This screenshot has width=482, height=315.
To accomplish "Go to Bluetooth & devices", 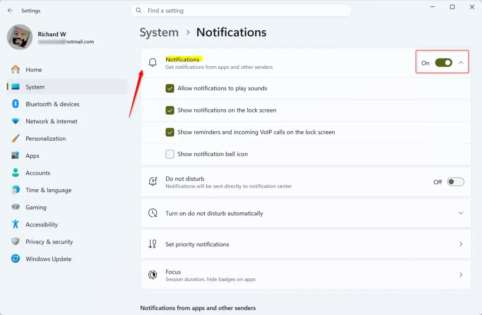I will tap(67, 104).
